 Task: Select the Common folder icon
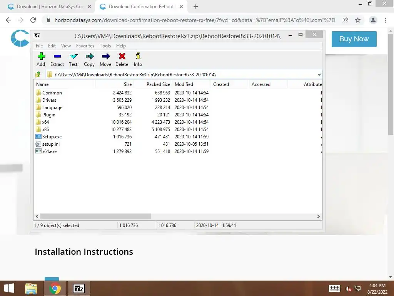(38, 92)
